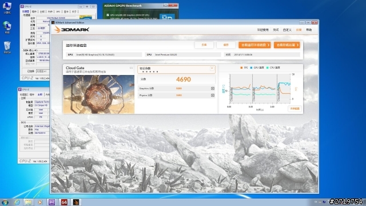The image size is (366, 206).
Task: Open the second 3DMark top navigation tab
Action: [276, 30]
